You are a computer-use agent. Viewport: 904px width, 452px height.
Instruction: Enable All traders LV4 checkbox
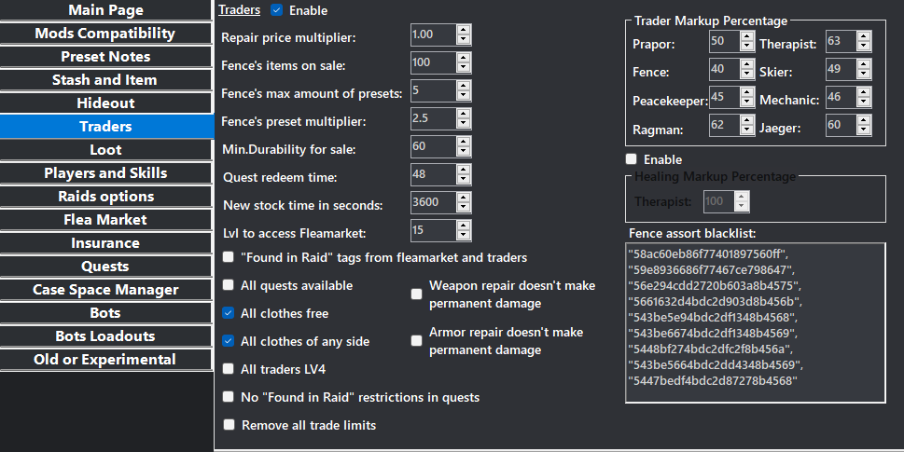click(x=229, y=369)
